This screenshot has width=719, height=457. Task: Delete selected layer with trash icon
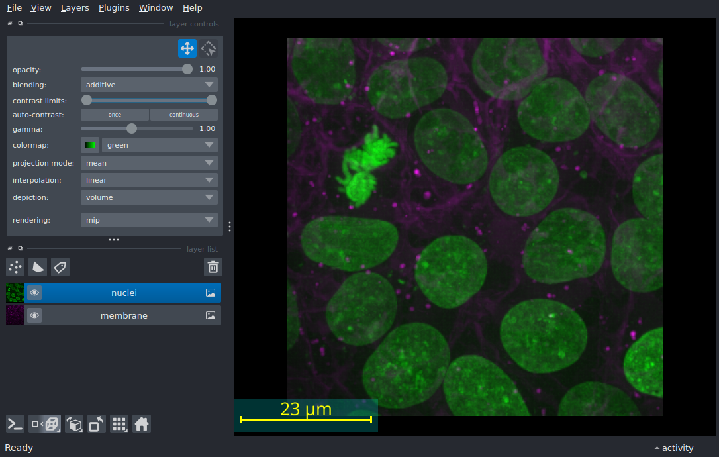pos(213,267)
